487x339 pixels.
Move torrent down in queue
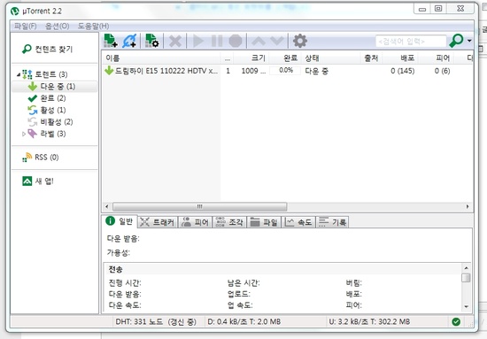[277, 41]
